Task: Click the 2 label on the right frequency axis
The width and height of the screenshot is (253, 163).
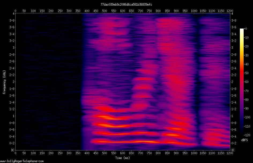Action: (232, 82)
